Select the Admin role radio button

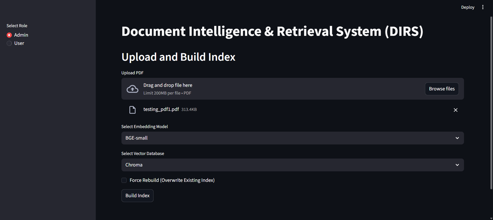[x=9, y=35]
